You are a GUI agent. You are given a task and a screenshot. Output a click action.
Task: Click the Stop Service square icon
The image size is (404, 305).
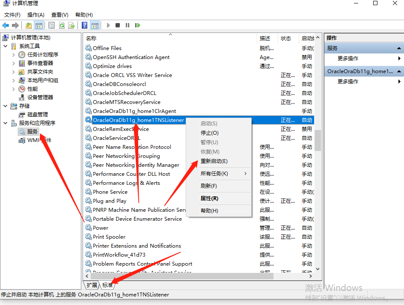click(x=118, y=25)
